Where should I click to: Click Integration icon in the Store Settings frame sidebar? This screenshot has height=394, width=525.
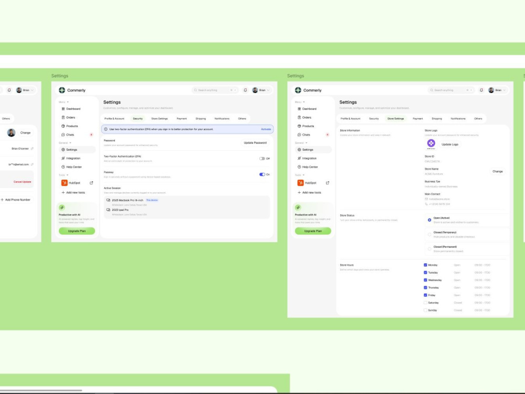click(299, 158)
